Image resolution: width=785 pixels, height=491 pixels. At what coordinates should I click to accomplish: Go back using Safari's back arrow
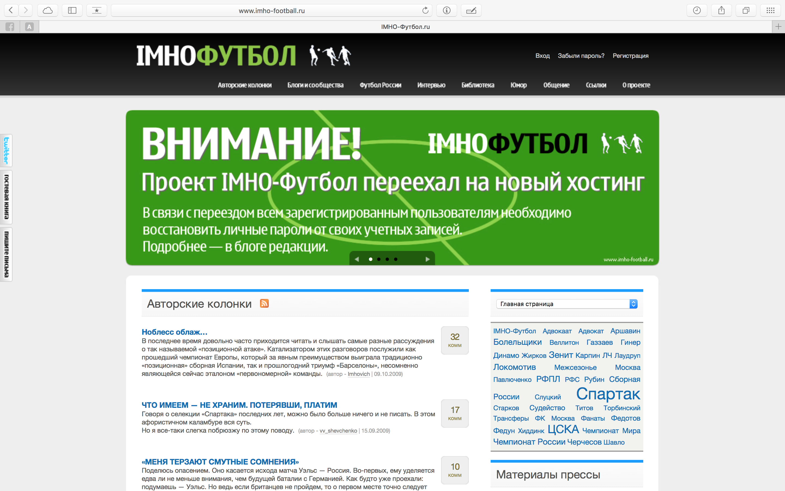tap(11, 10)
